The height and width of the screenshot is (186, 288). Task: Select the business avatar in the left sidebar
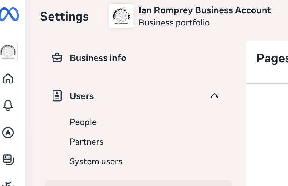(9, 52)
